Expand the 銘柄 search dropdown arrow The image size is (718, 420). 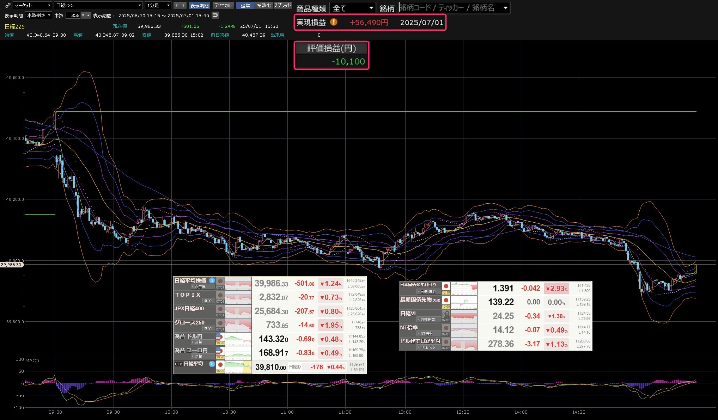click(505, 8)
